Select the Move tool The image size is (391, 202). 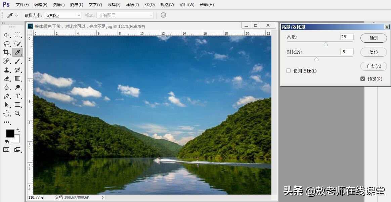[6, 35]
